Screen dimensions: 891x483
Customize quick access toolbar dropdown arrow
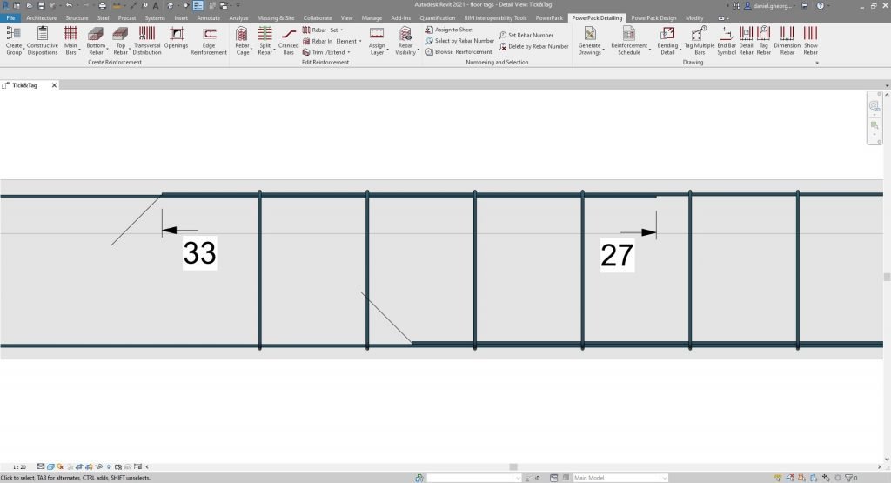(238, 6)
